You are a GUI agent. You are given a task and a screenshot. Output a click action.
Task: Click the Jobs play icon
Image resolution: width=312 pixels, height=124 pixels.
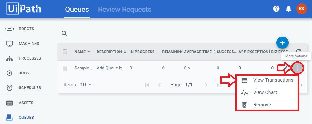click(10, 73)
